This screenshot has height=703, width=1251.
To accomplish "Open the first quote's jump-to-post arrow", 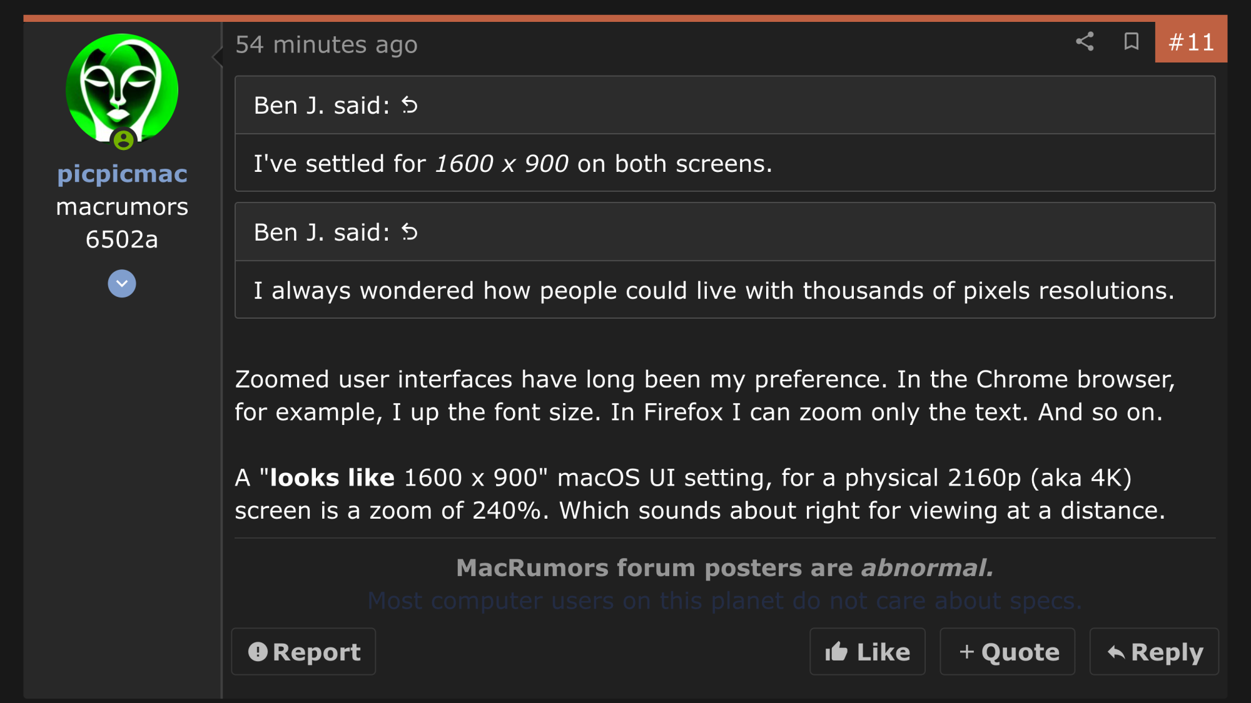I will [409, 105].
